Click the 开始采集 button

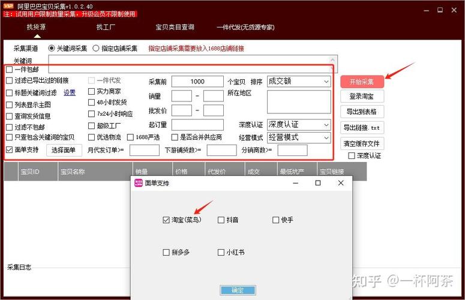point(362,82)
